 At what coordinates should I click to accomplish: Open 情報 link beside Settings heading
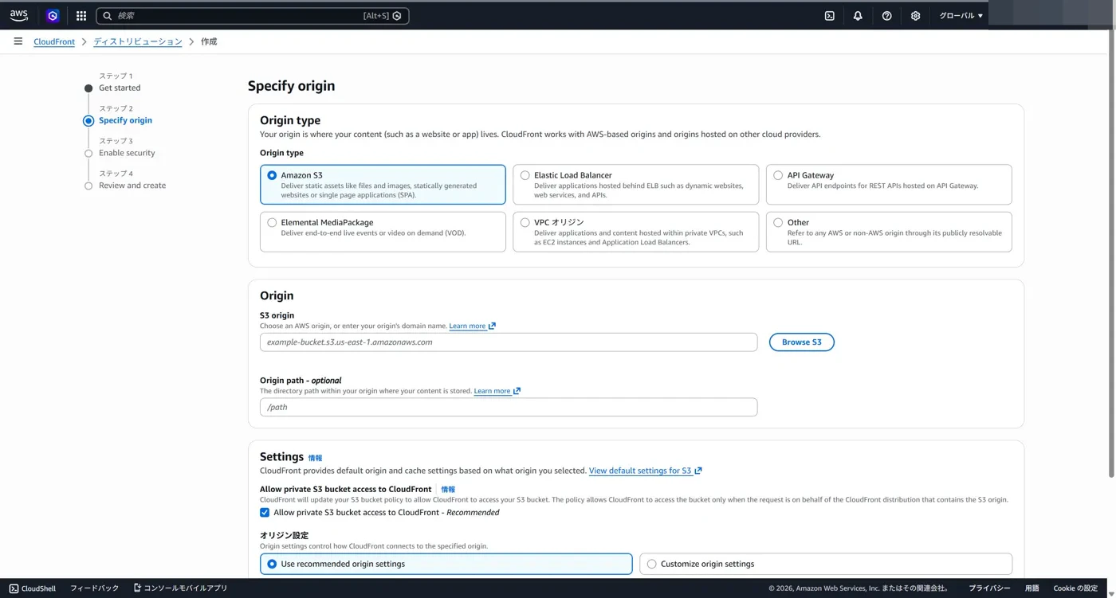pyautogui.click(x=315, y=458)
